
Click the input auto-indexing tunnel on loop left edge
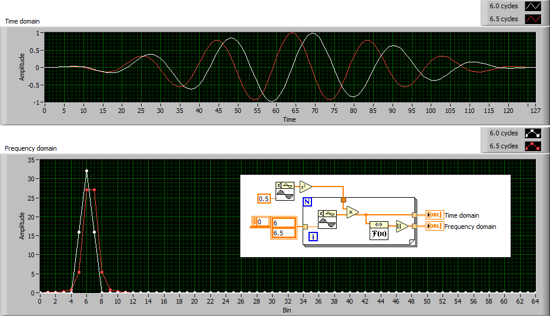pos(305,227)
